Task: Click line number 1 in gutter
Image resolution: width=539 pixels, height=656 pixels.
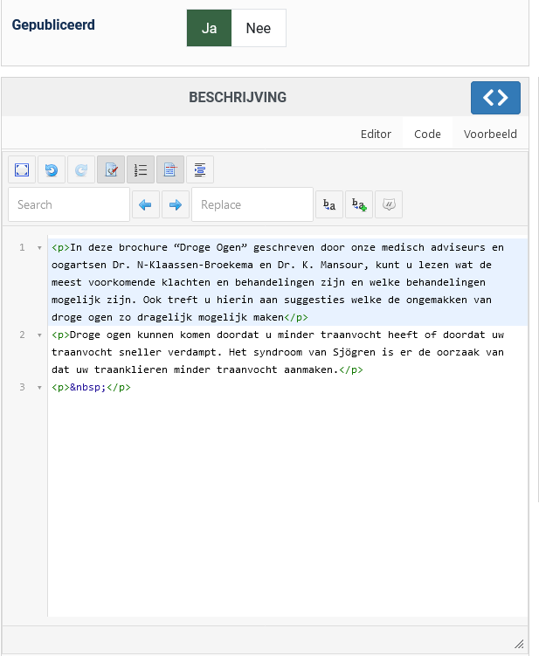Action: point(22,248)
